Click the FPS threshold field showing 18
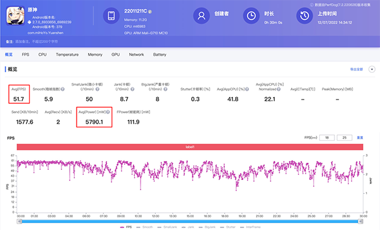380x230 pixels. pyautogui.click(x=327, y=137)
